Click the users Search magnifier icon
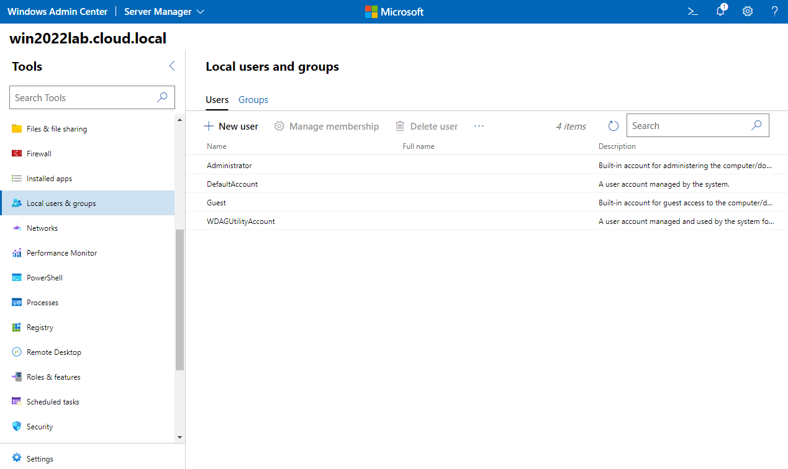 coord(756,125)
